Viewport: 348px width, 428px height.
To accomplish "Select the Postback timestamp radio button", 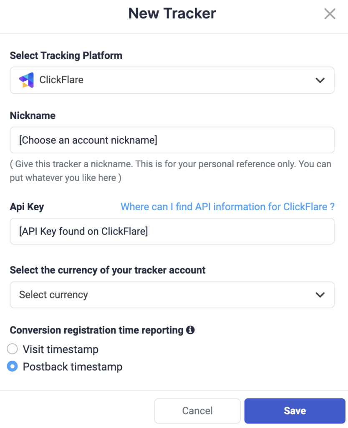I will [13, 367].
